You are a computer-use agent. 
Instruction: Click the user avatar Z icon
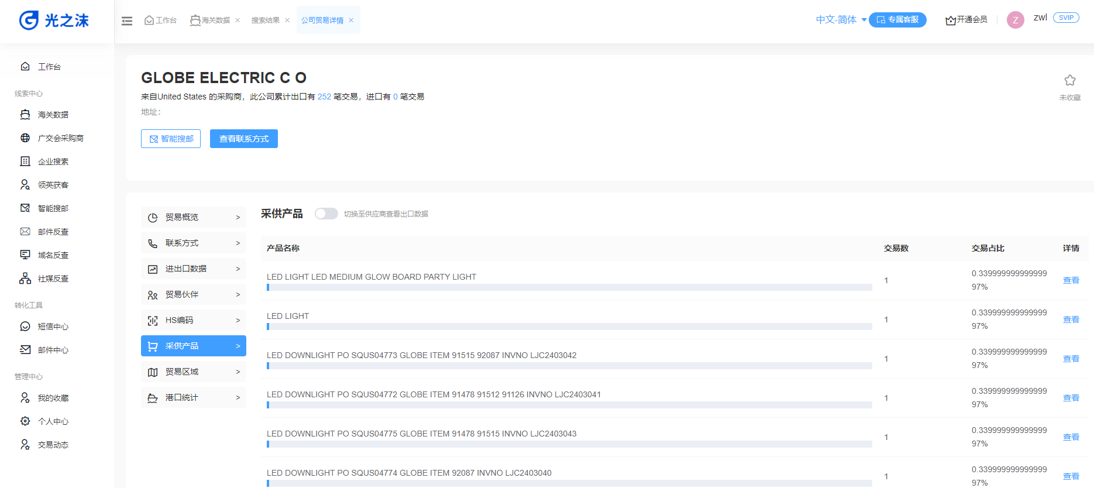click(1015, 20)
